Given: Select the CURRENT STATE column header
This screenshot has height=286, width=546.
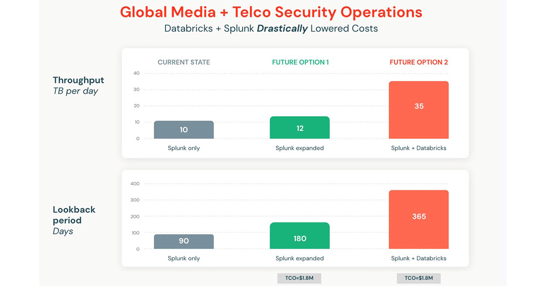Looking at the screenshot, I should (x=184, y=62).
